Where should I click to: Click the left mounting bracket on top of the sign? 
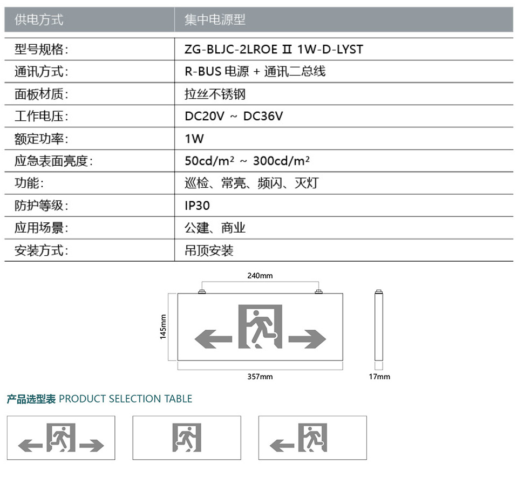pos(203,291)
